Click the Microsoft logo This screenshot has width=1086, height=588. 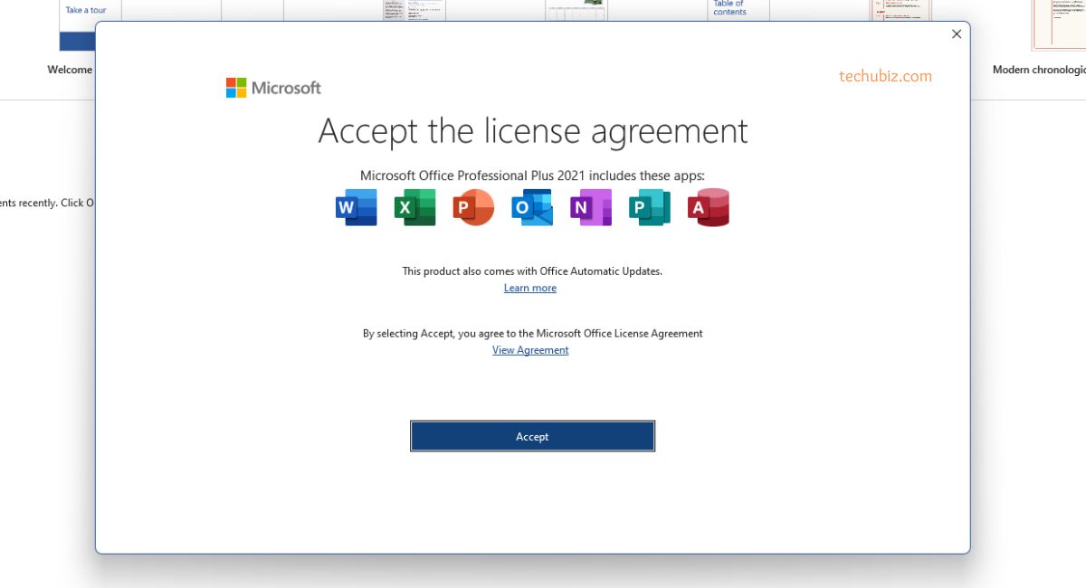273,88
